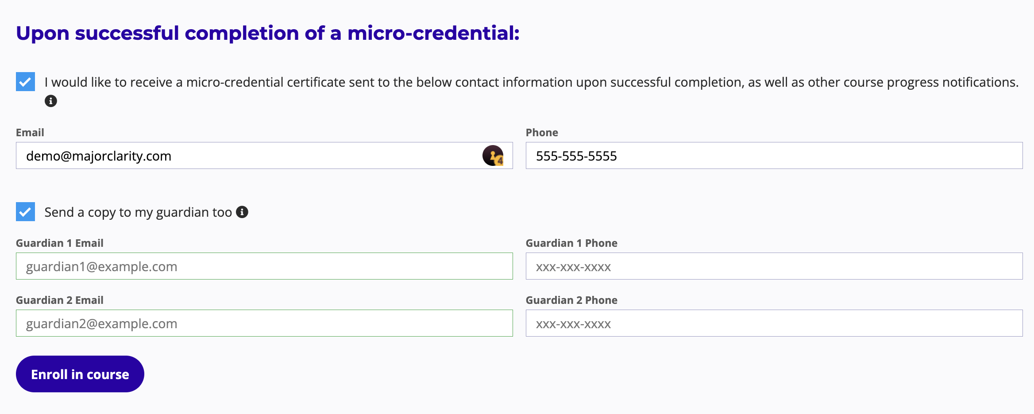This screenshot has width=1034, height=414.
Task: Click the 'Guardian 1 Phone' field label
Action: (x=571, y=243)
